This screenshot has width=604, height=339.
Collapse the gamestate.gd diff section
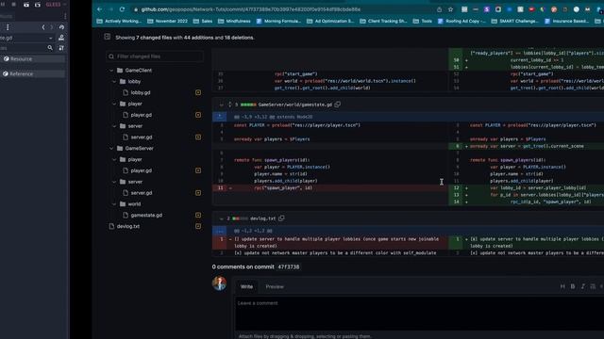coord(221,105)
